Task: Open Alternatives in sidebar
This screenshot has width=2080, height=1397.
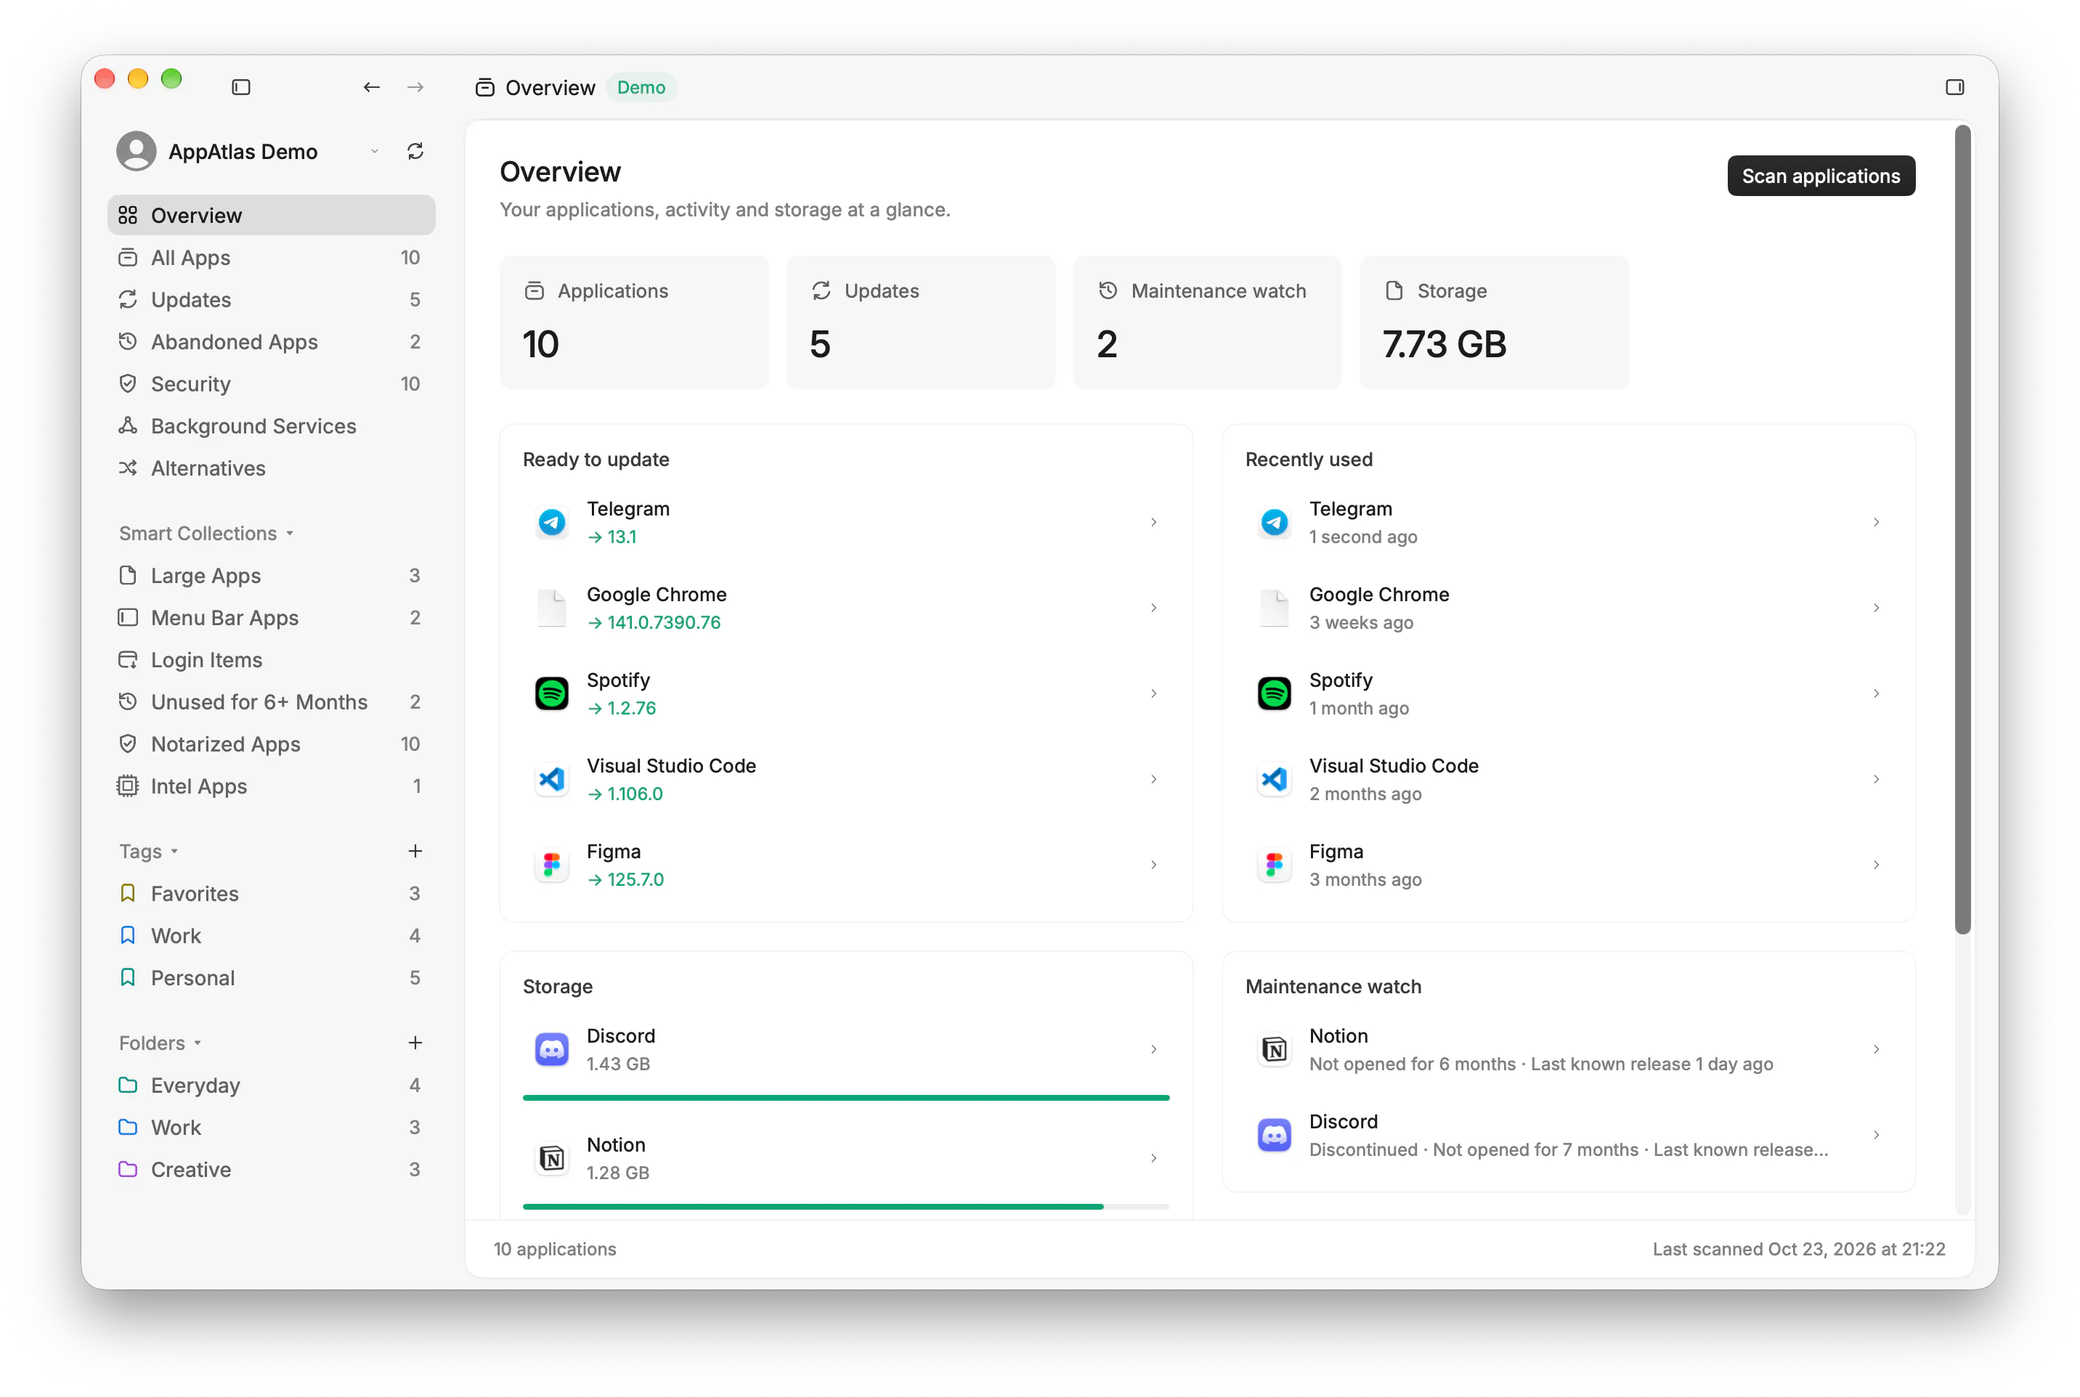Action: 271,468
